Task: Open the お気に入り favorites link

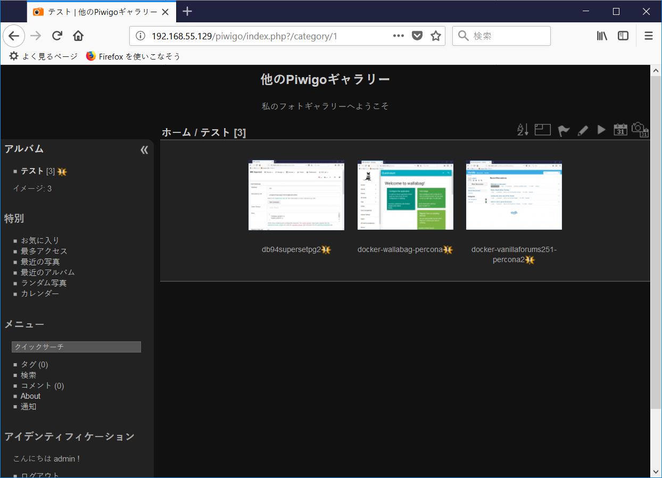Action: [39, 240]
